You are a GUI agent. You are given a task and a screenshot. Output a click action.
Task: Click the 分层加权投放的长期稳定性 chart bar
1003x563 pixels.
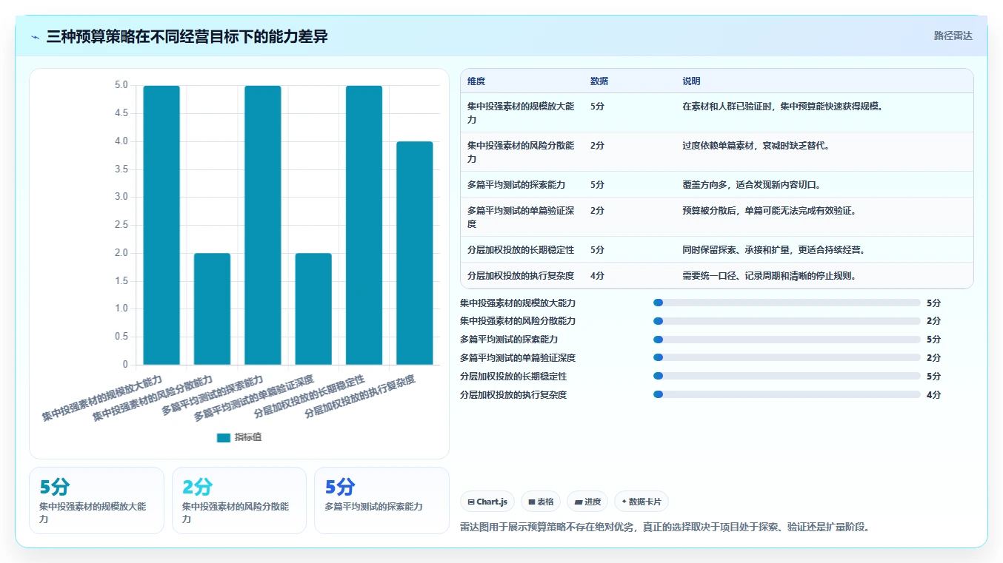click(364, 225)
